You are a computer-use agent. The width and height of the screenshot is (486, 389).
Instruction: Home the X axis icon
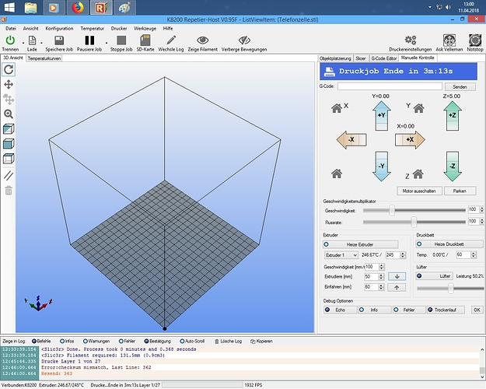[337, 108]
